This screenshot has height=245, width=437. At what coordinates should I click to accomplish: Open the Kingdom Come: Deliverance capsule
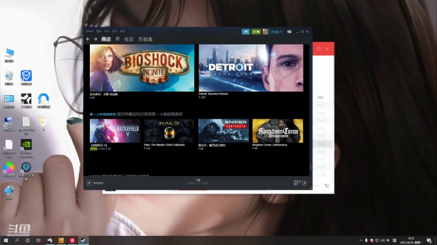(x=277, y=131)
